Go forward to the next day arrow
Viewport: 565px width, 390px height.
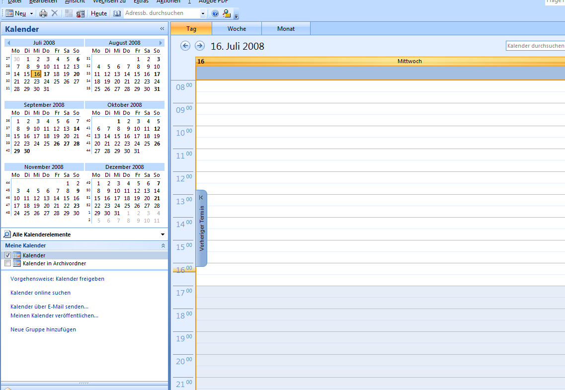point(200,46)
